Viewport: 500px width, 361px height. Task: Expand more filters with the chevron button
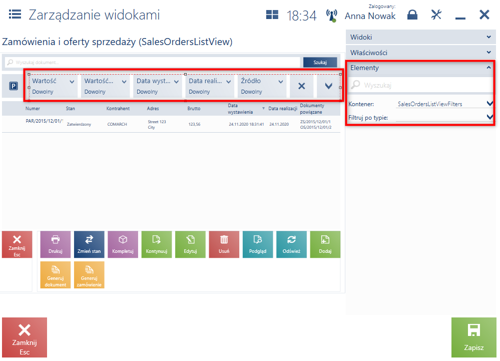pos(328,86)
